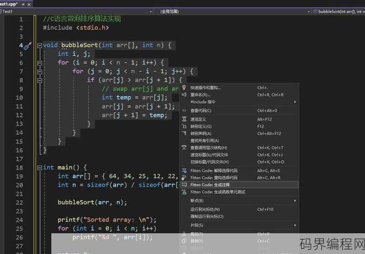Choose 速览标题/代码文件 menu entry
Viewport: 365px width, 254px height.
click(x=239, y=155)
